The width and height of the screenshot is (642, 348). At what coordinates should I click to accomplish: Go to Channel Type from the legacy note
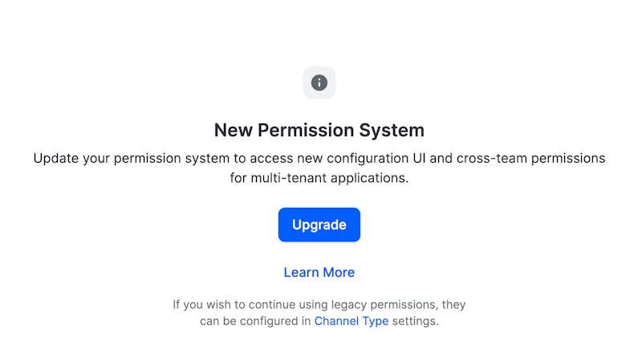point(351,321)
